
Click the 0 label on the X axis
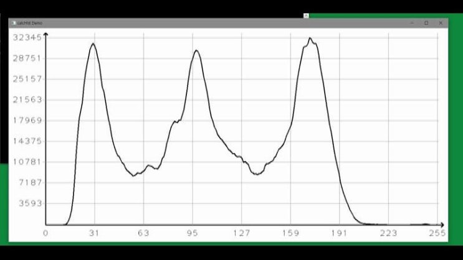coord(45,233)
